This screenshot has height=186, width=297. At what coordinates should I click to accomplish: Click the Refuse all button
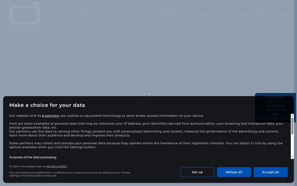pos(234,172)
